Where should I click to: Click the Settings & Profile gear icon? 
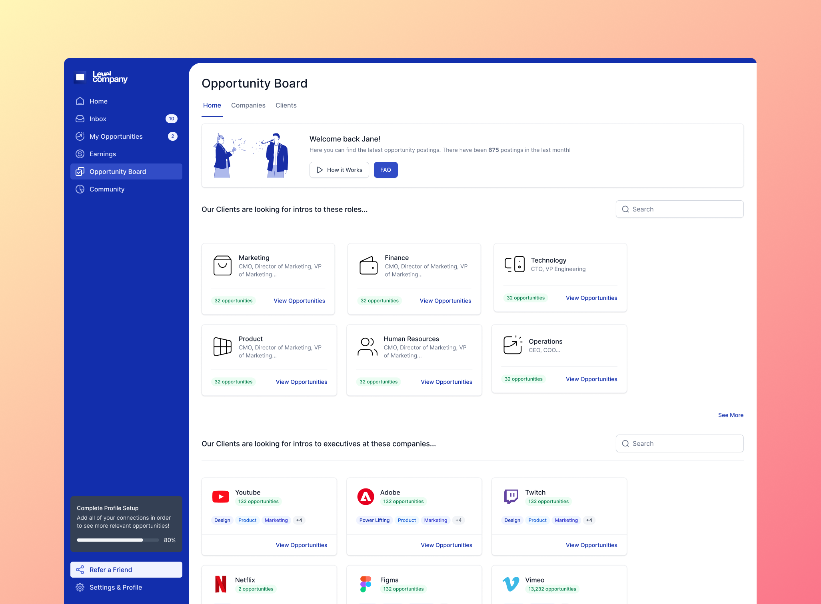(80, 587)
